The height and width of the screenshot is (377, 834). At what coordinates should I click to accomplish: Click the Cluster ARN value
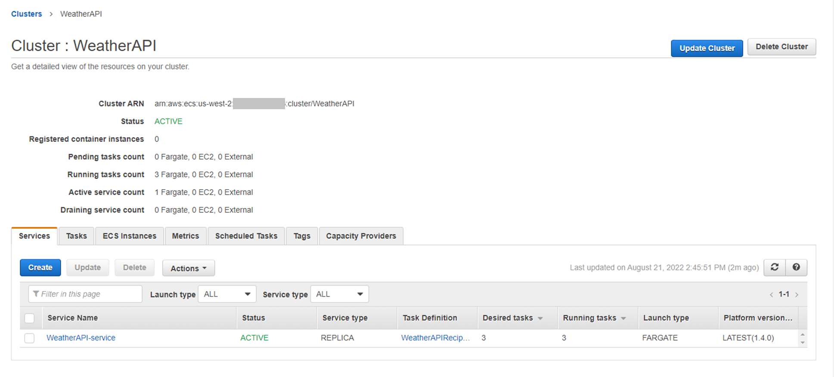(x=254, y=104)
